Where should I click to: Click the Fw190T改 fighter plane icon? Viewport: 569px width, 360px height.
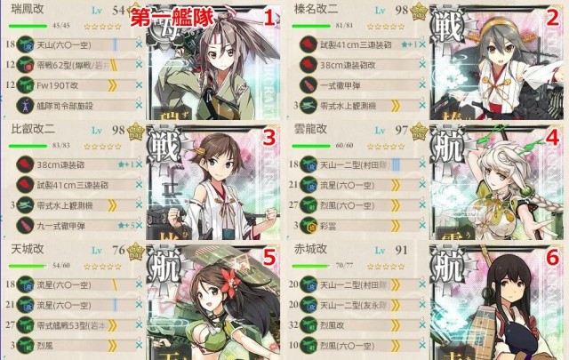[26, 85]
